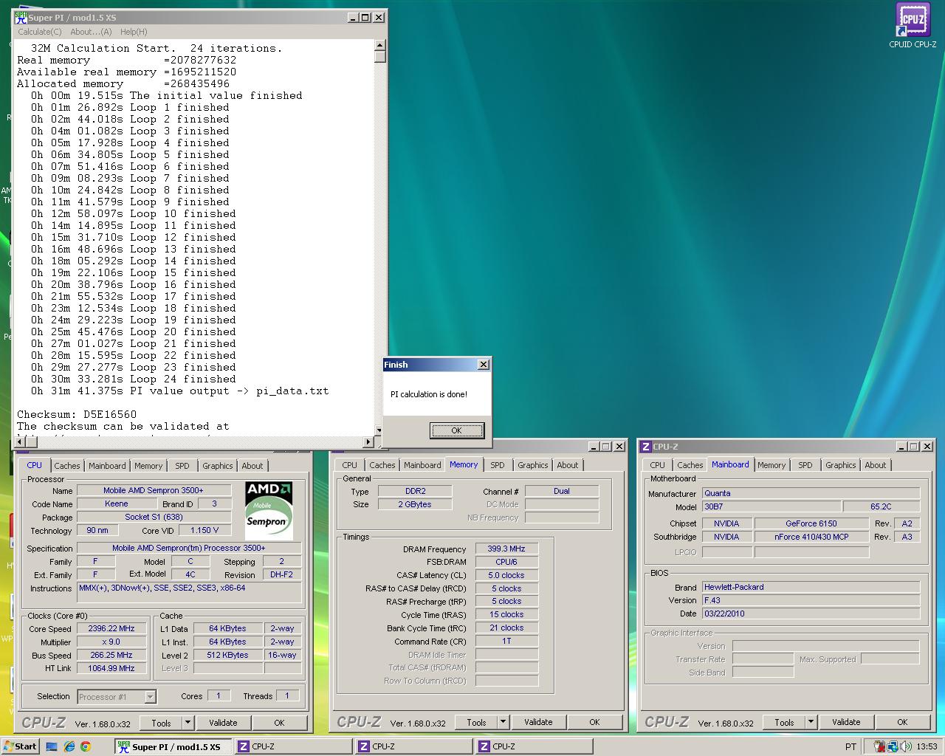Screen dimensions: 945x756
Task: Expand Tools dropdown arrow in CPU-tab window
Action: (x=188, y=723)
